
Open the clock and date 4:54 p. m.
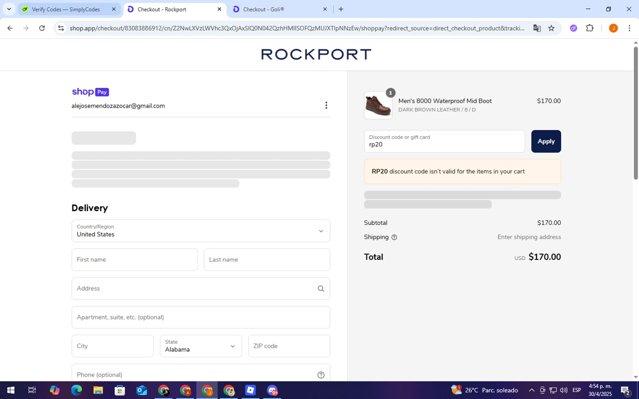pyautogui.click(x=600, y=390)
